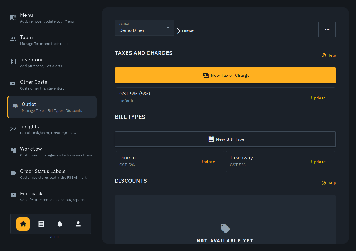Click the Menu book icon in sidebar

[13, 17]
